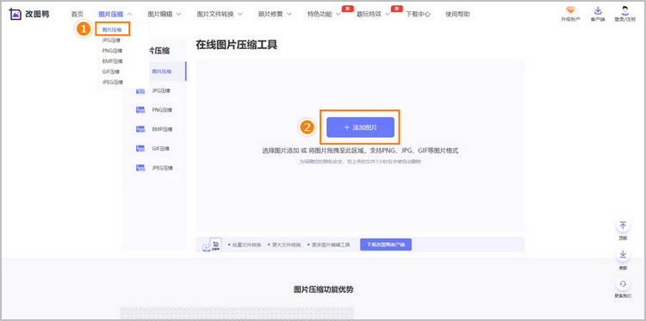The image size is (646, 321).
Task: Click the 特色功能 nav label
Action: (x=320, y=14)
